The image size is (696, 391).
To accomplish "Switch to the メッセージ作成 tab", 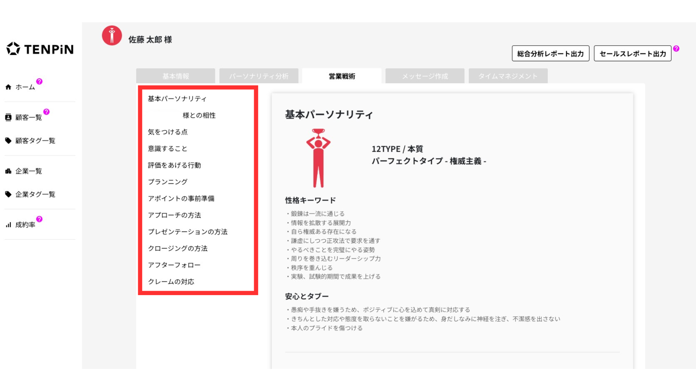I will click(x=425, y=76).
